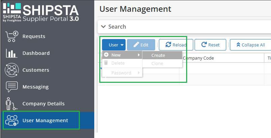Viewport: 271px width, 138px height.
Task: Open Requests in the sidebar
Action: 47,36
